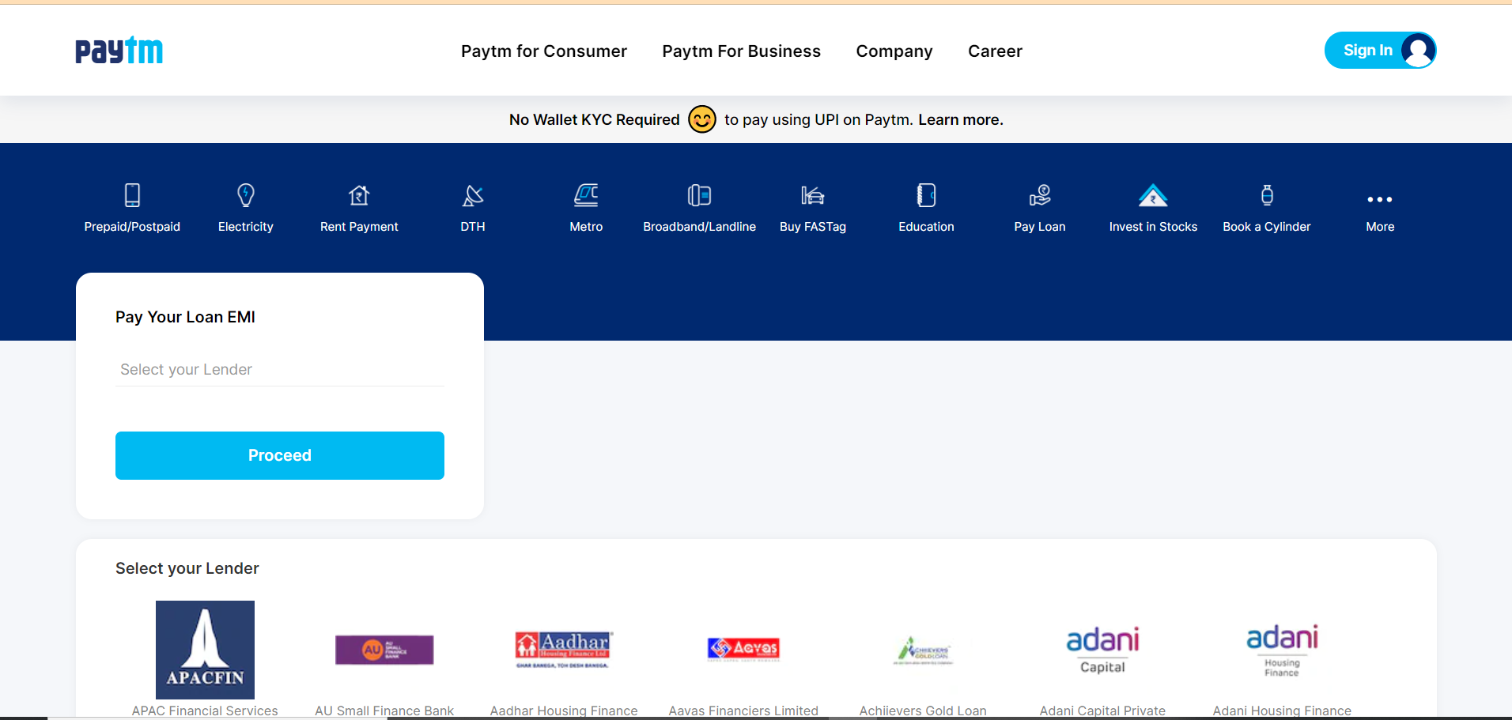Click the Achiievers Gold Loan label
Screen dimensions: 1512x720
coord(923,711)
